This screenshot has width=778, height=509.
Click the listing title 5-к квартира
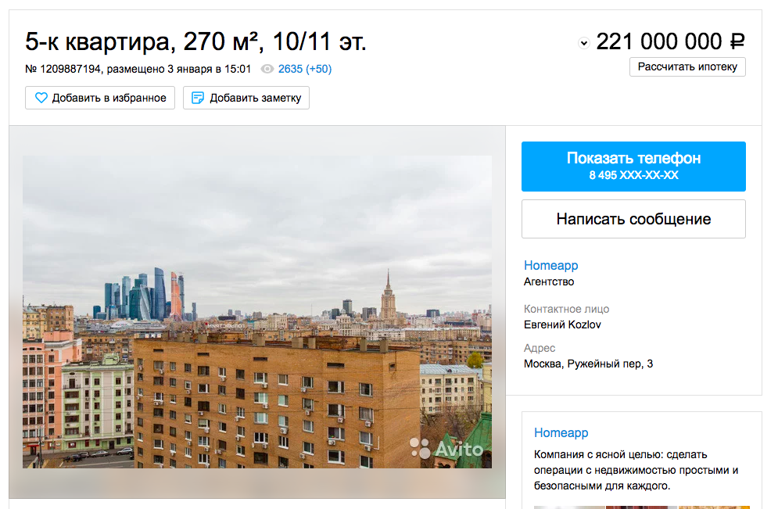[99, 41]
